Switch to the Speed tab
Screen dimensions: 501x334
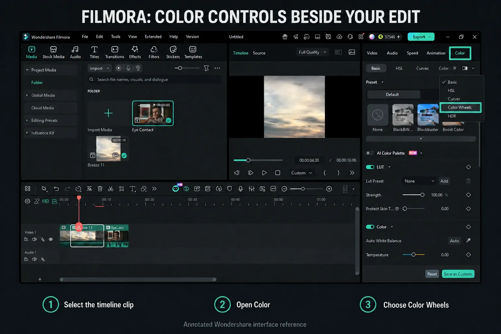(x=412, y=53)
